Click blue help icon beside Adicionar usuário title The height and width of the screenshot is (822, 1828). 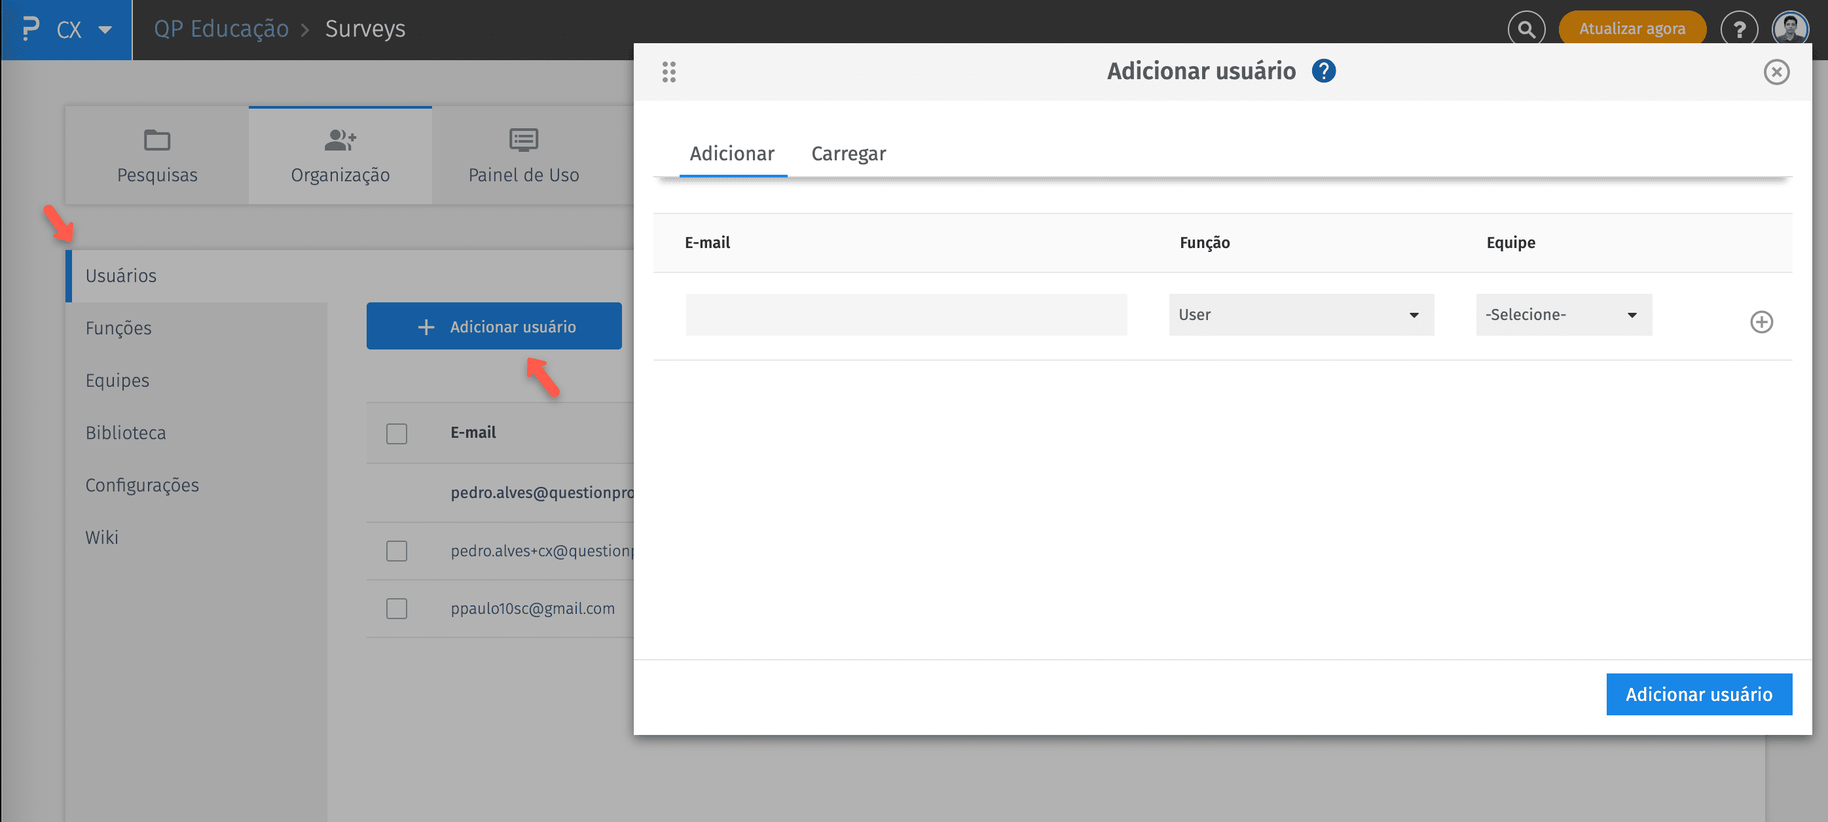coord(1323,71)
